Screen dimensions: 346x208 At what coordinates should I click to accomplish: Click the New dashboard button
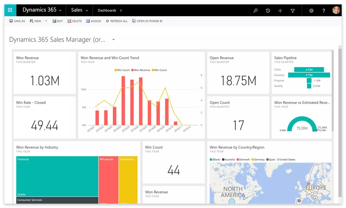pos(35,21)
